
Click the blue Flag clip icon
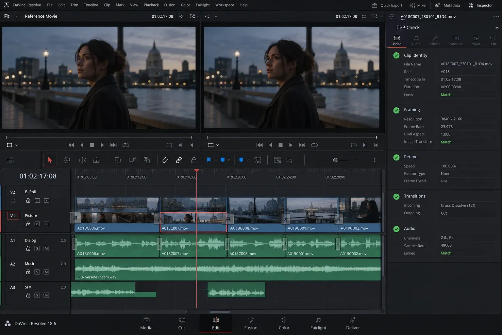209,160
